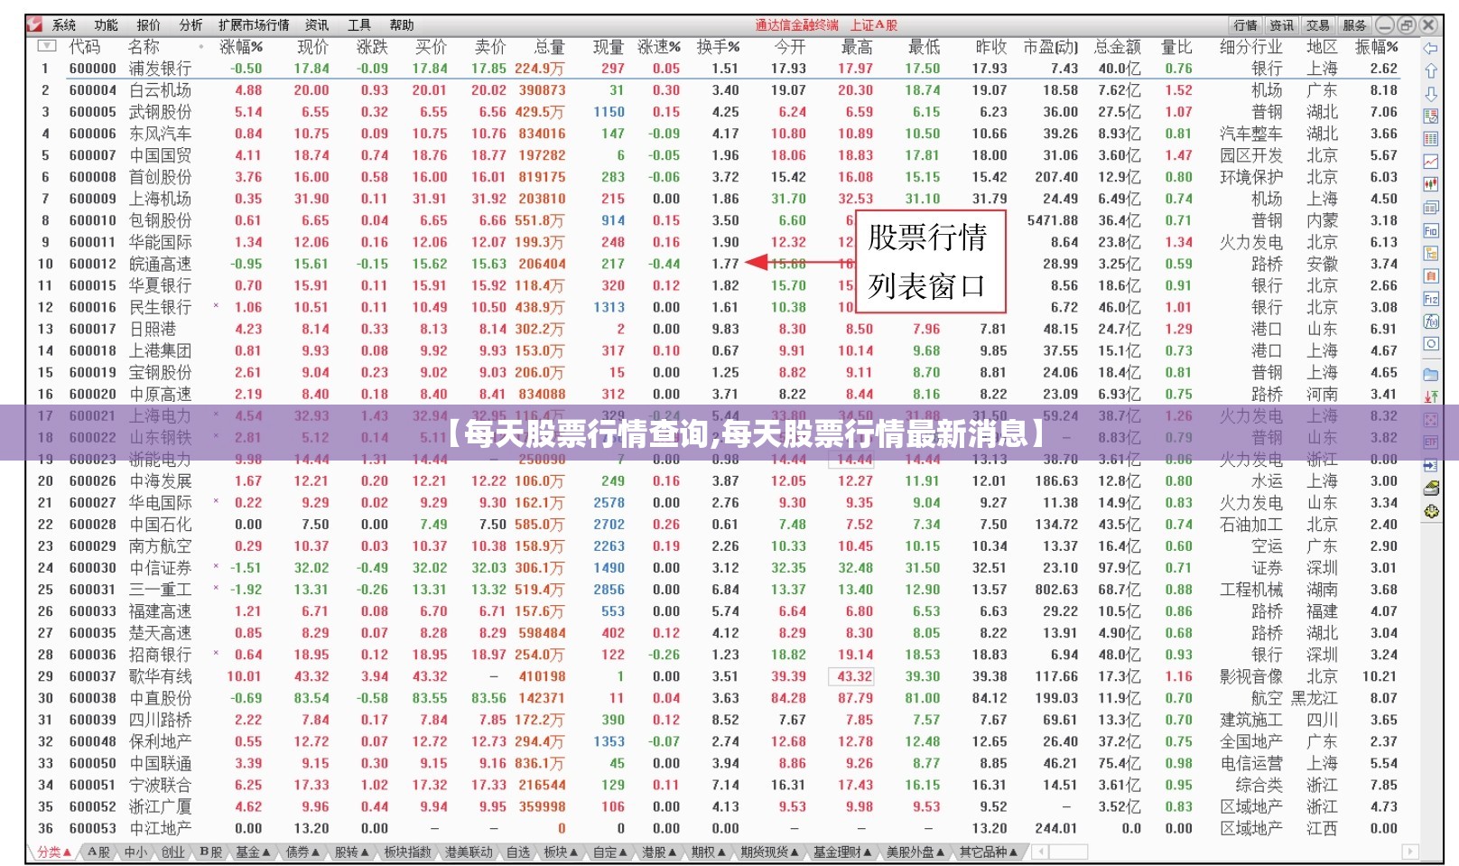1459x866 pixels.
Task: Open the 分析 menu
Action: click(191, 25)
